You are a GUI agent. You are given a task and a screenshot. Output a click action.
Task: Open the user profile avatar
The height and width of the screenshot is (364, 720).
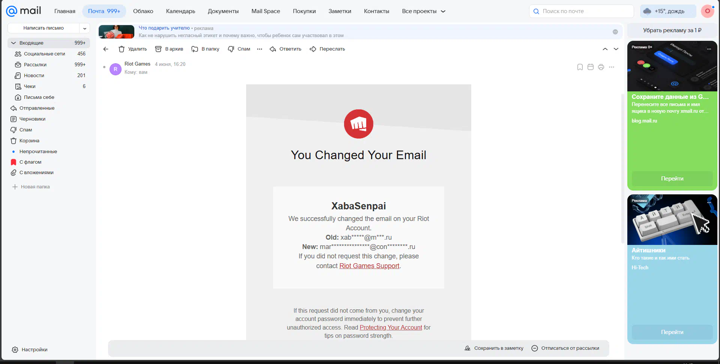pos(708,11)
